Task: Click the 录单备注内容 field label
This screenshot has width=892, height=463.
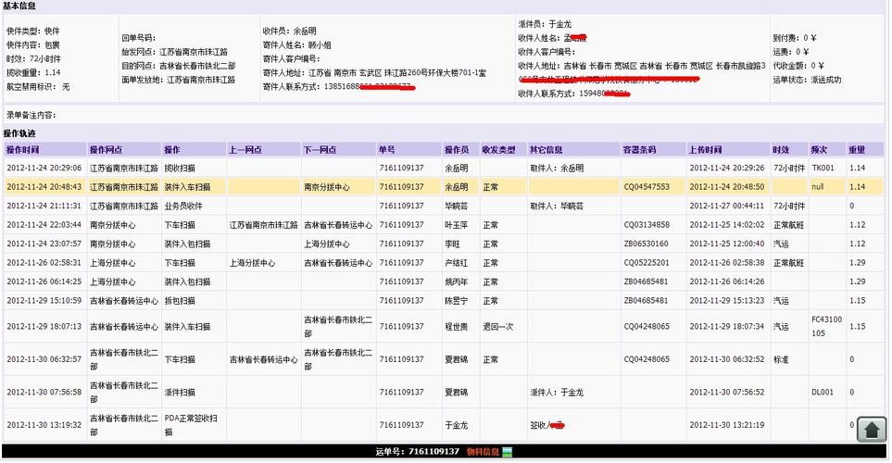Action: point(31,115)
